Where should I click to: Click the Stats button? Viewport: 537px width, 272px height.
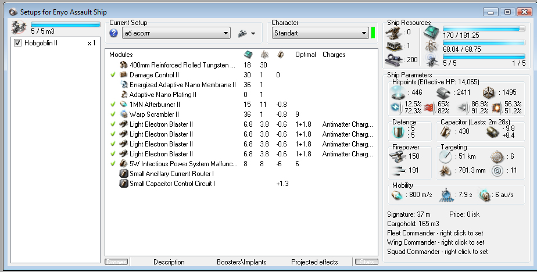(367, 262)
